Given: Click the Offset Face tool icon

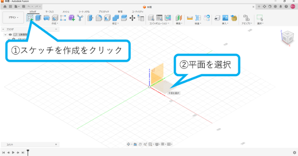Looking at the screenshot, I should [124, 18].
